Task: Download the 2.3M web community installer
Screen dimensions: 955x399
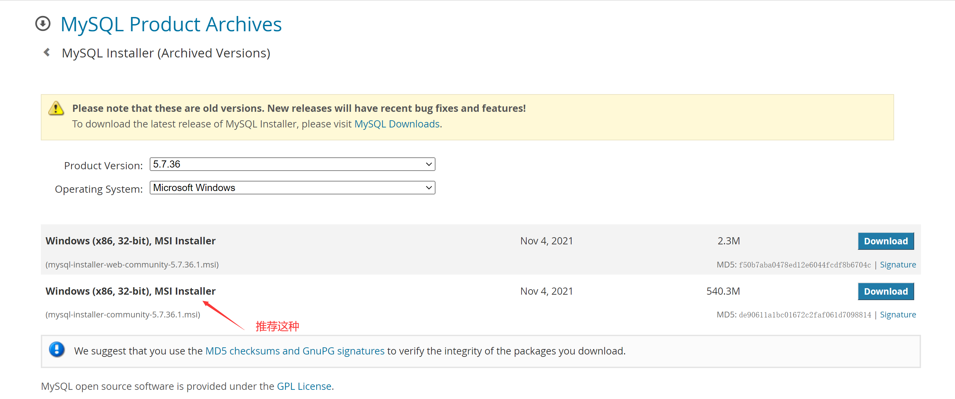Action: 886,241
